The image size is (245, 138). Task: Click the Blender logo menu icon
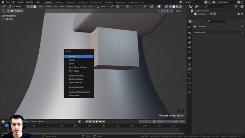tap(3, 2)
